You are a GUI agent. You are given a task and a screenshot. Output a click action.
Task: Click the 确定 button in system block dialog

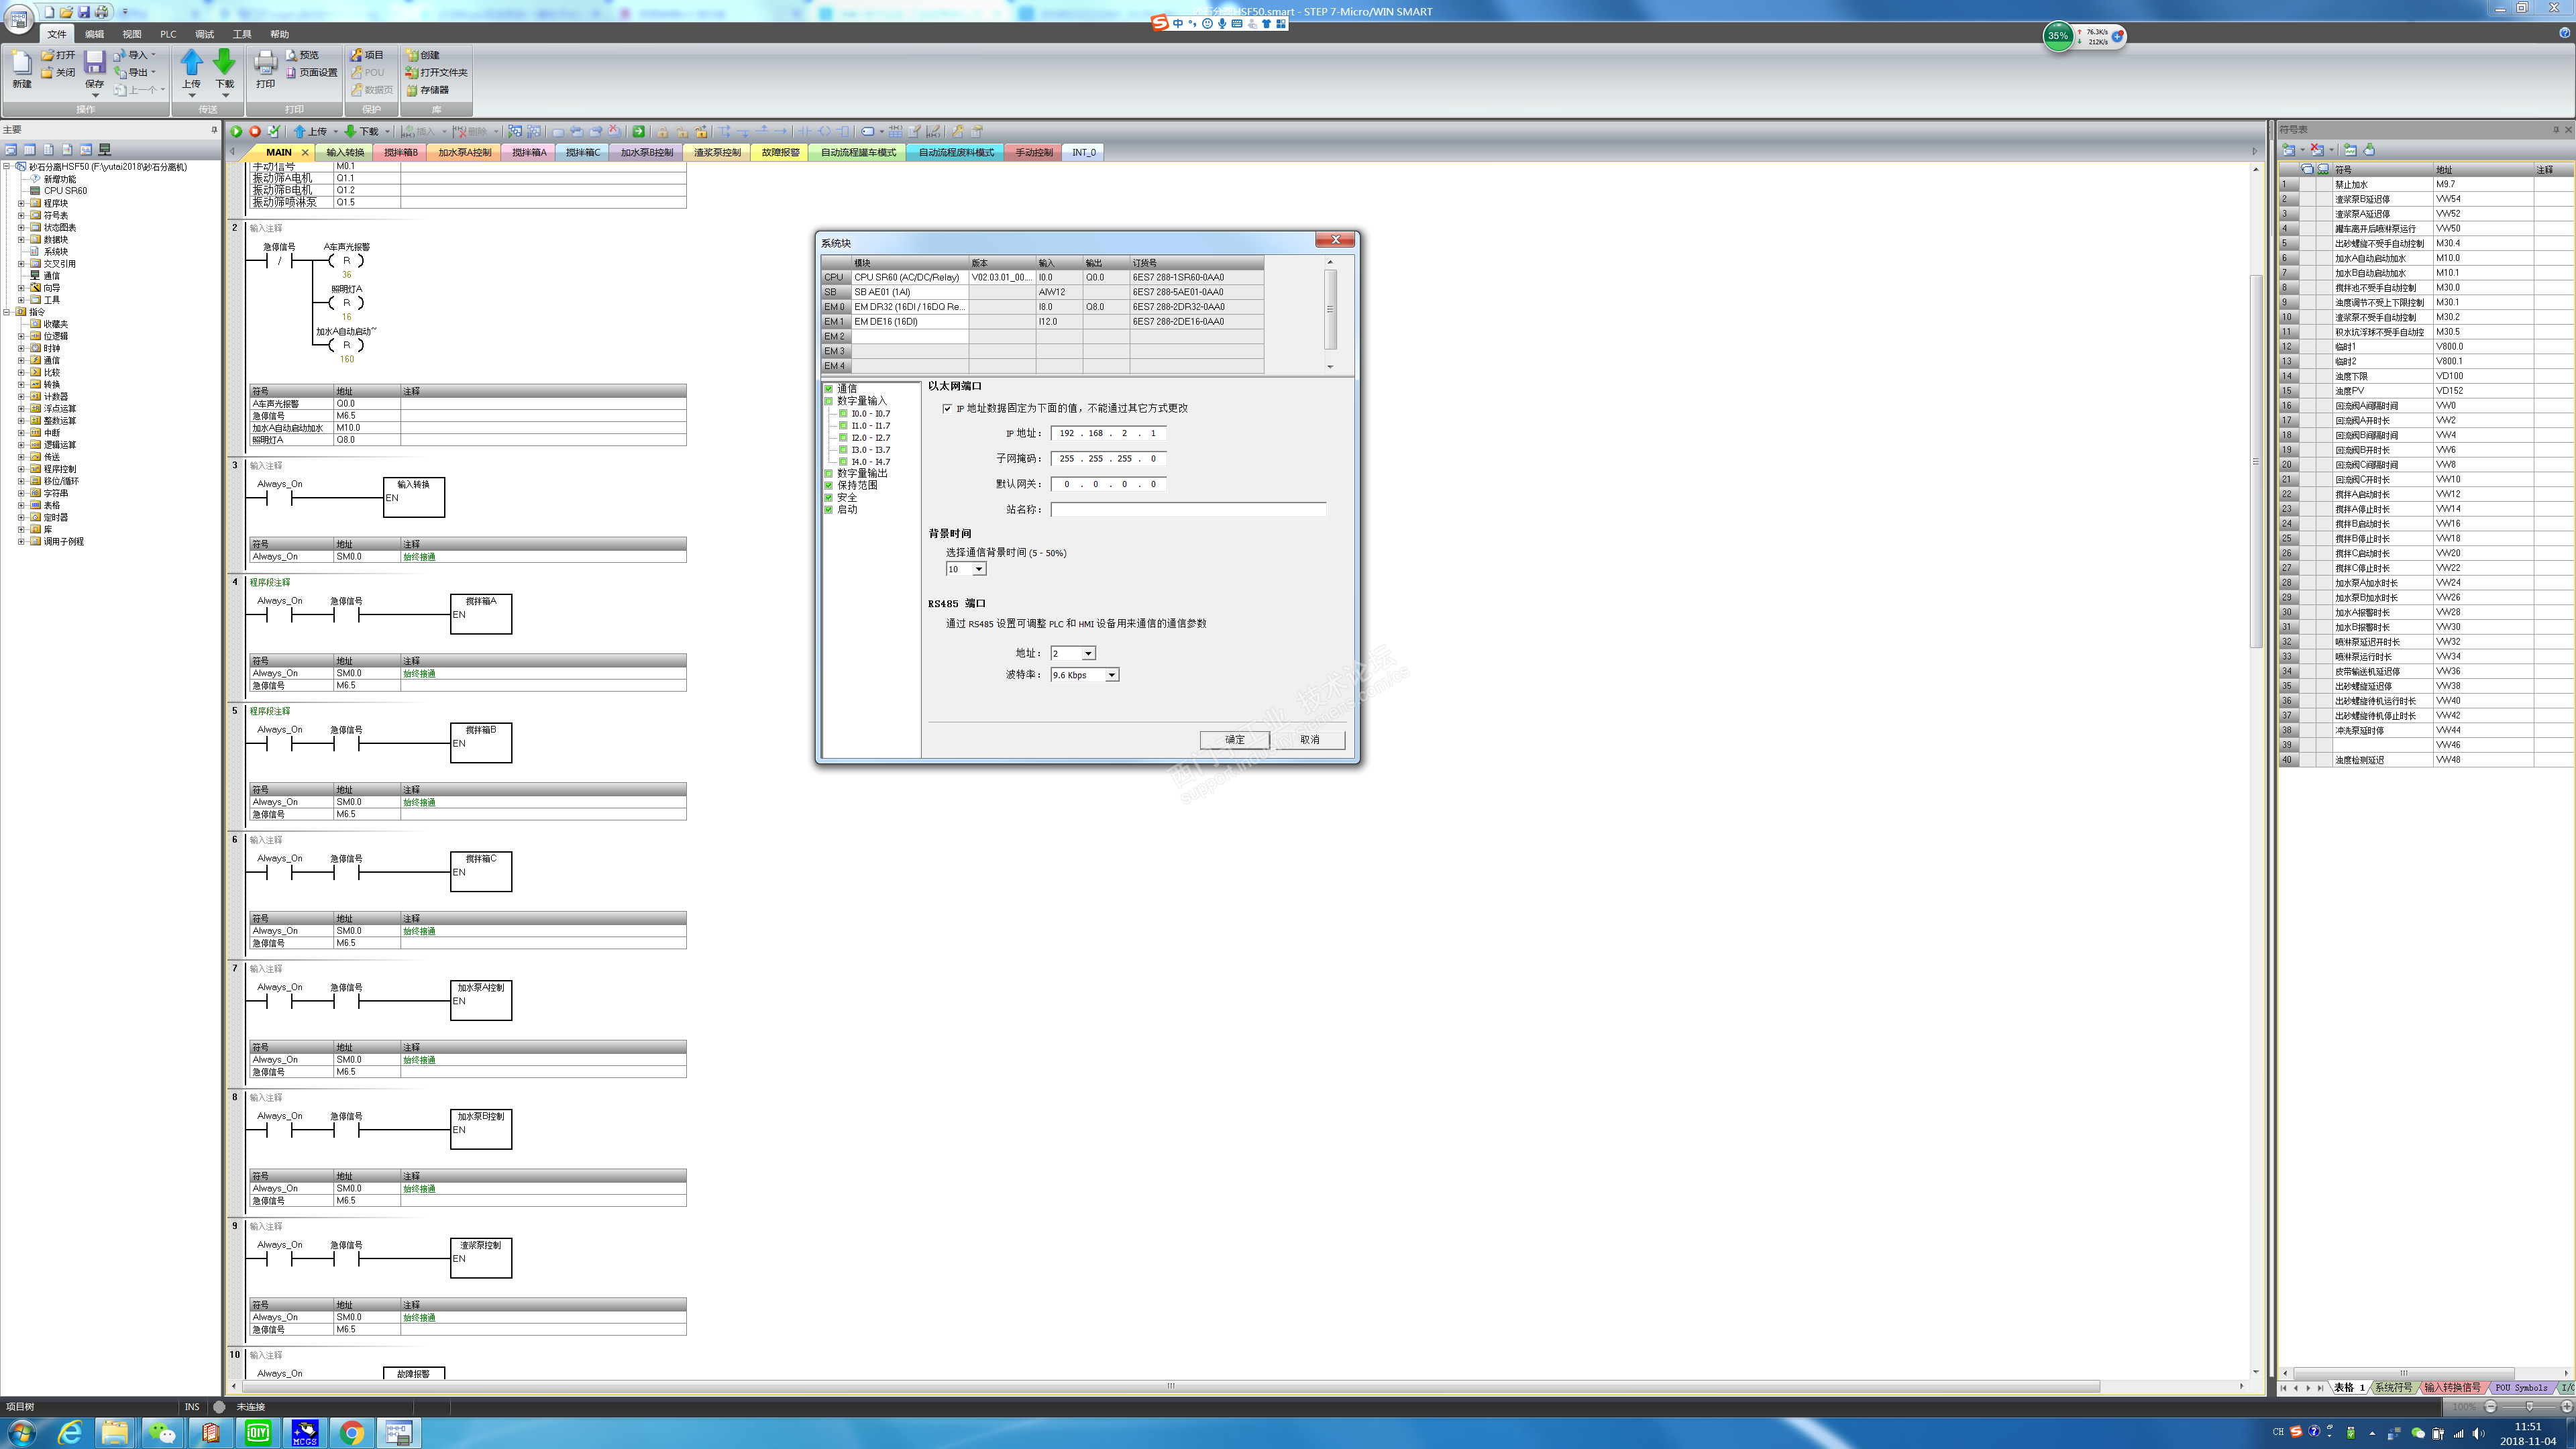1234,739
